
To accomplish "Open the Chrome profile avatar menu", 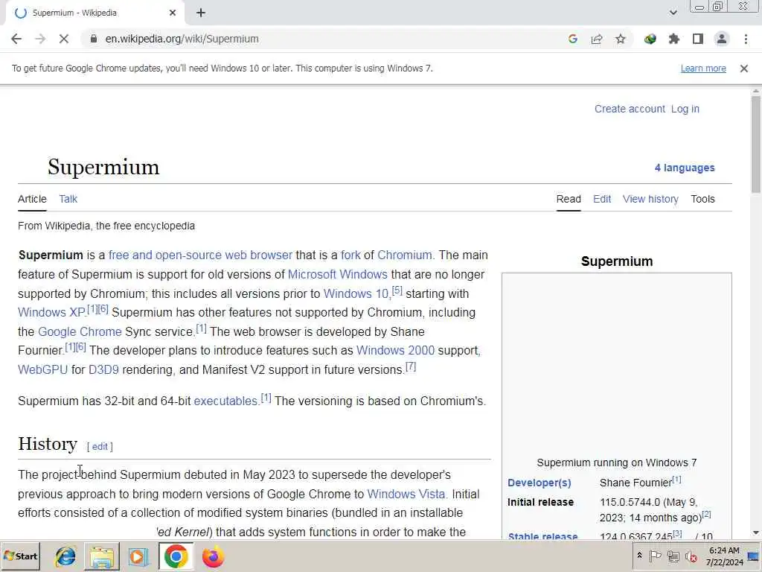I will pos(722,39).
